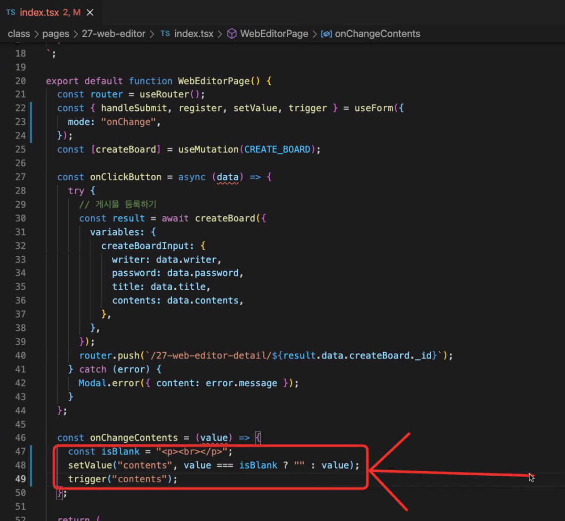Click 'trigger("contents")' call on line 49
Image resolution: width=565 pixels, height=521 pixels.
[121, 479]
